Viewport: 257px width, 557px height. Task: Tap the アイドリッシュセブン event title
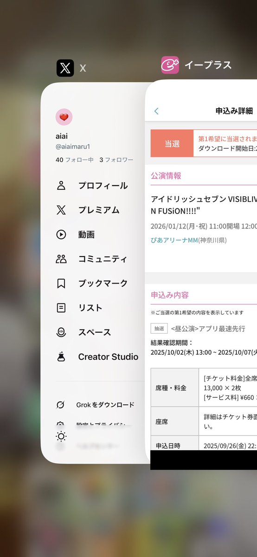pyautogui.click(x=204, y=205)
